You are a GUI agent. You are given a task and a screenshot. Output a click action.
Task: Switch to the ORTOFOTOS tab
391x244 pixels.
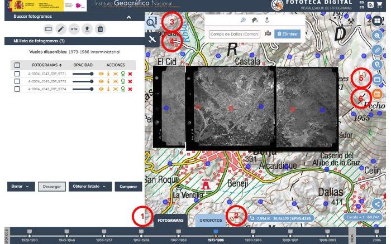211,221
